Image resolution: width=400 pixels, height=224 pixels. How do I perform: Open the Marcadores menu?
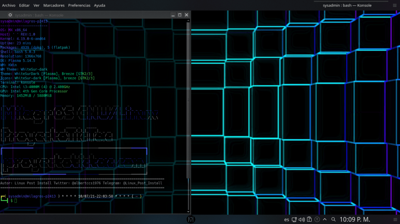click(54, 5)
